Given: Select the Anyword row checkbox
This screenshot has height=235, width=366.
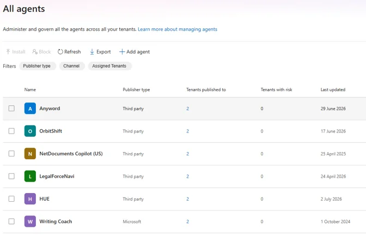Looking at the screenshot, I should (11, 109).
